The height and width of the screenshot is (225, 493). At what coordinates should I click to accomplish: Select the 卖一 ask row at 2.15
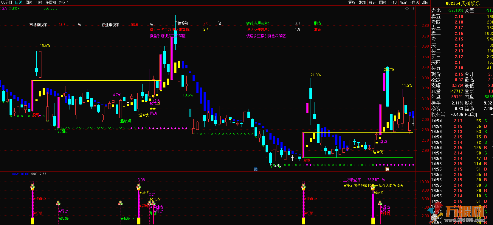[462, 39]
